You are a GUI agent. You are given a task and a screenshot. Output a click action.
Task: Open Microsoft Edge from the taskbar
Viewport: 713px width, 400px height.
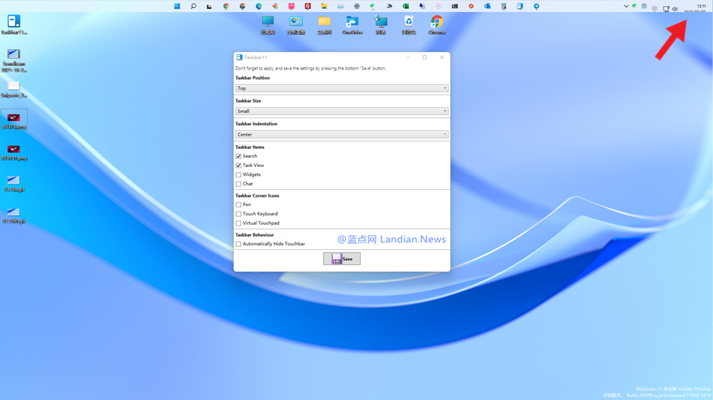pos(259,6)
